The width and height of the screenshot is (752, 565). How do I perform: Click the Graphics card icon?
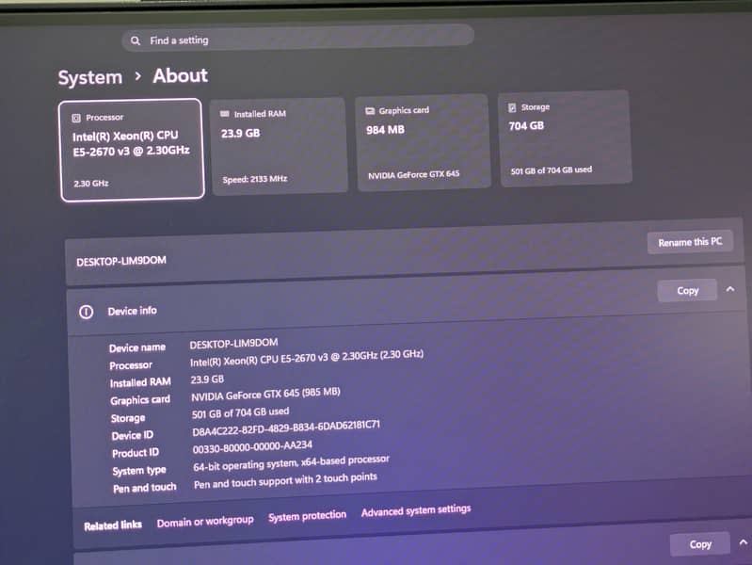(370, 111)
